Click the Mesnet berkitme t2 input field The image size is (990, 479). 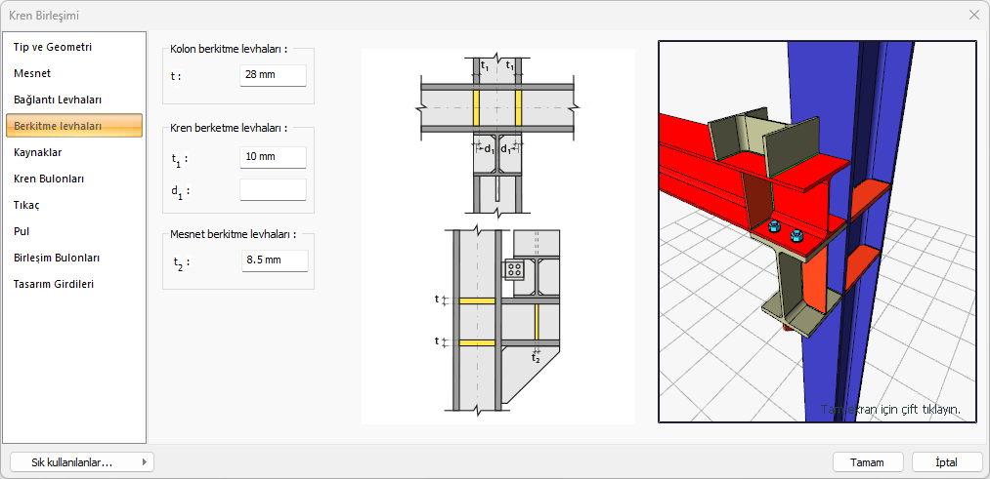274,260
